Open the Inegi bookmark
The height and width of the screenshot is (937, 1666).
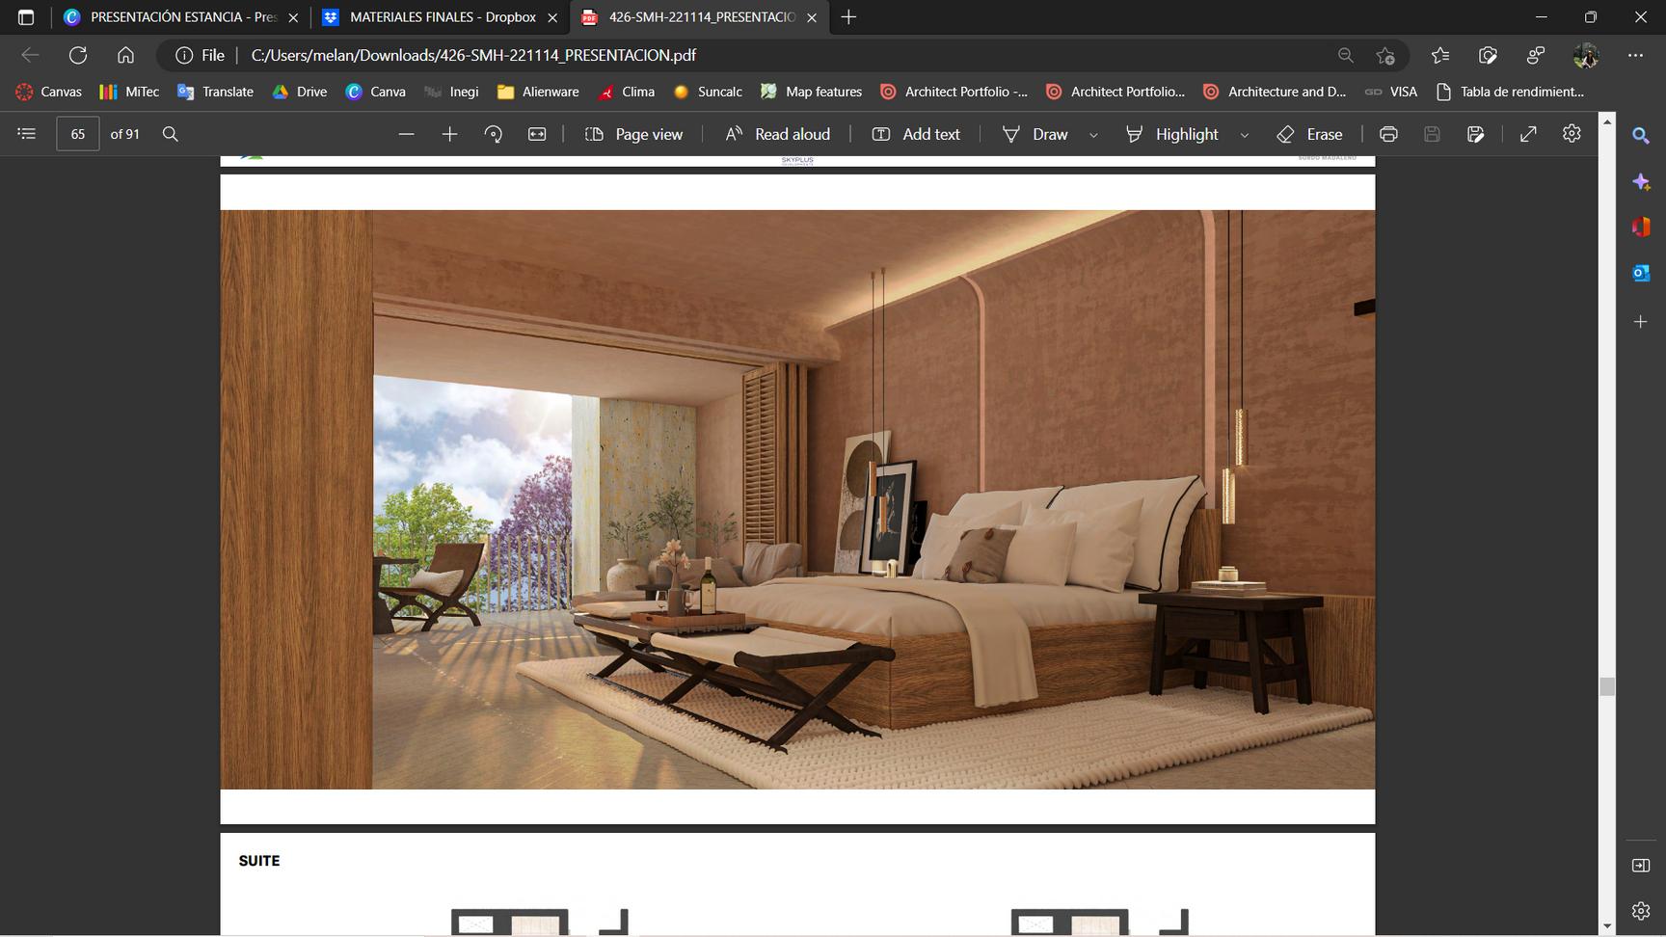point(451,92)
